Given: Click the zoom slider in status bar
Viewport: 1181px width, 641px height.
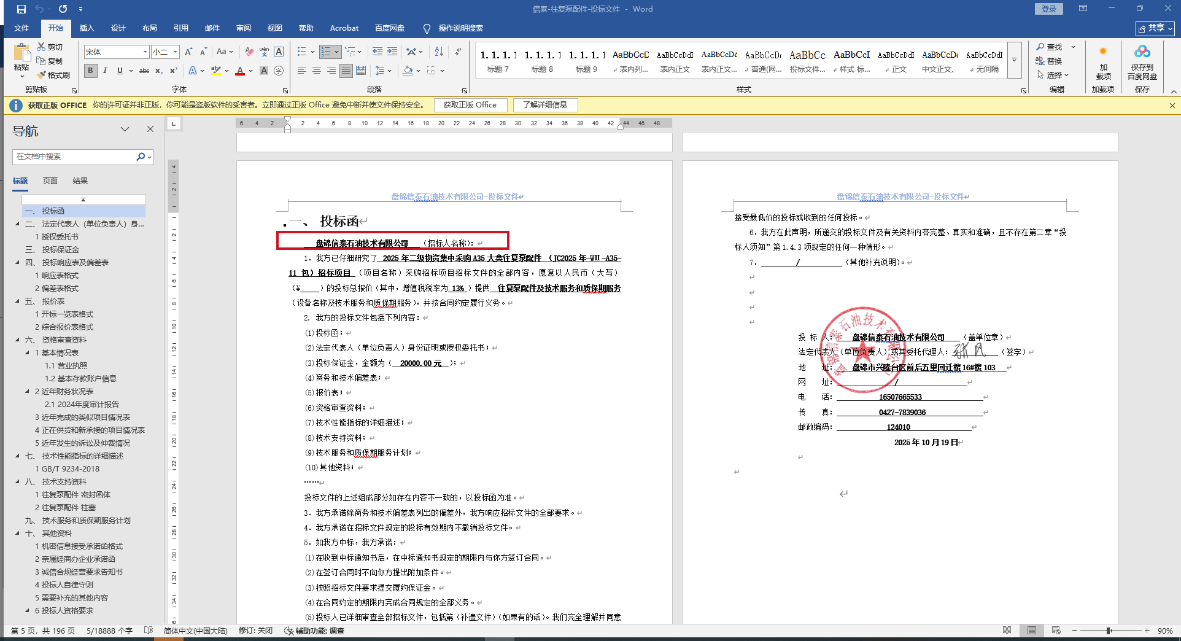Looking at the screenshot, I should pos(1109,631).
